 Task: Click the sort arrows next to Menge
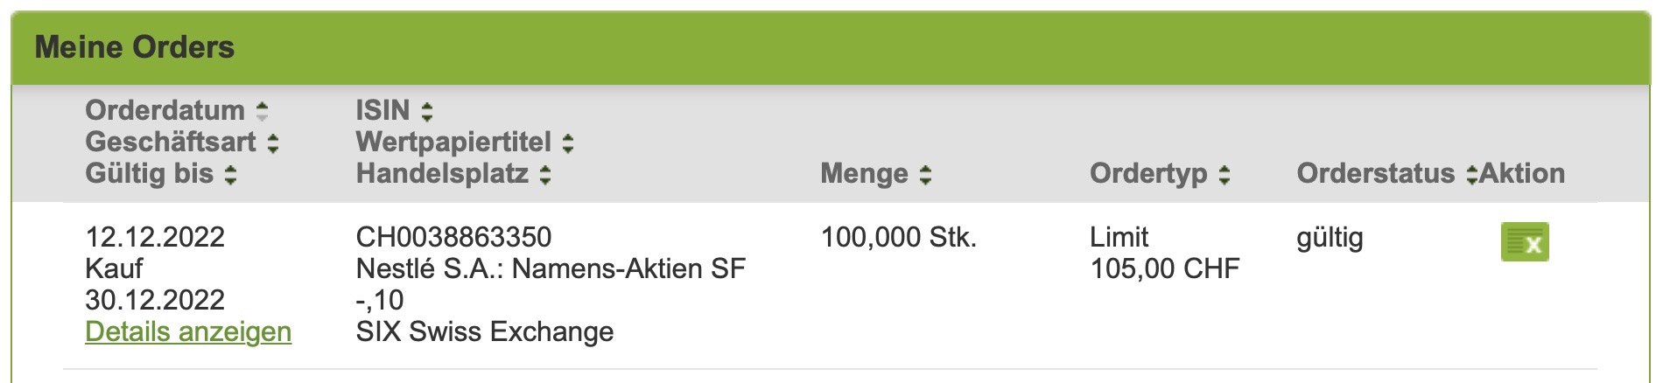pyautogui.click(x=925, y=174)
